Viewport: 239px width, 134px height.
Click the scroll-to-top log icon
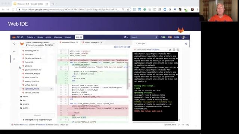pos(174,50)
